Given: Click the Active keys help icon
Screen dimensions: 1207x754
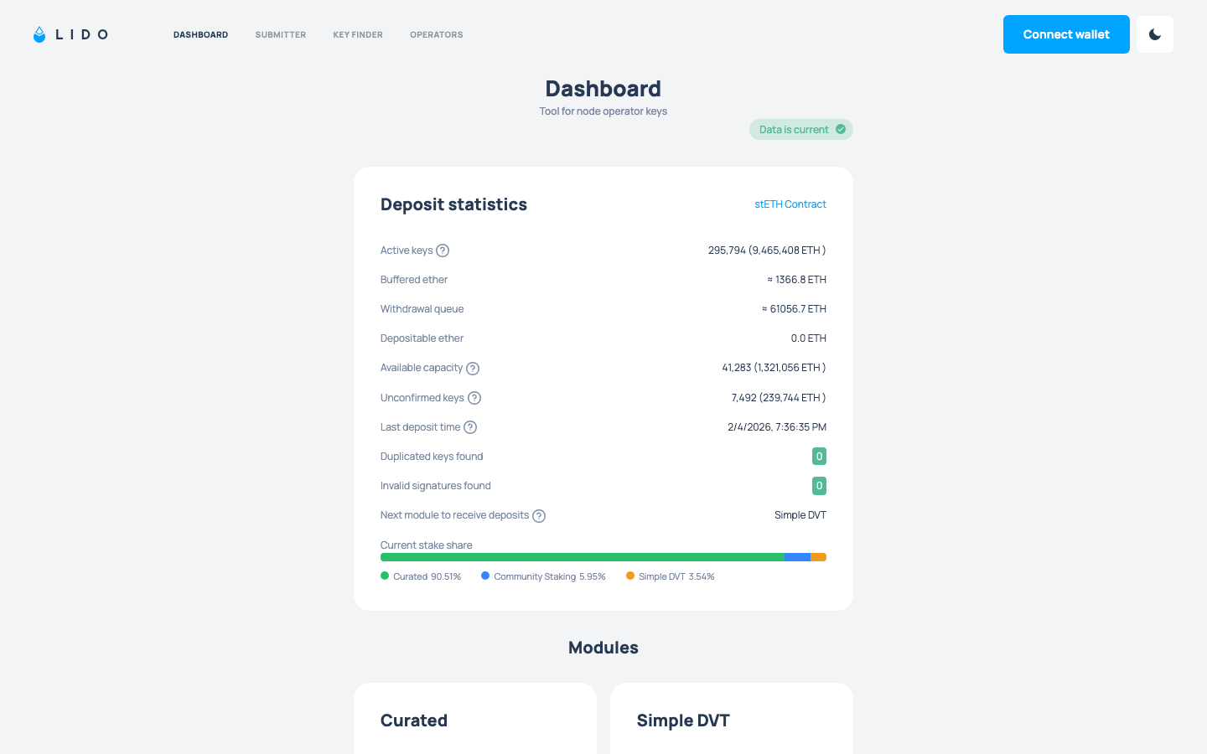Looking at the screenshot, I should tap(443, 250).
